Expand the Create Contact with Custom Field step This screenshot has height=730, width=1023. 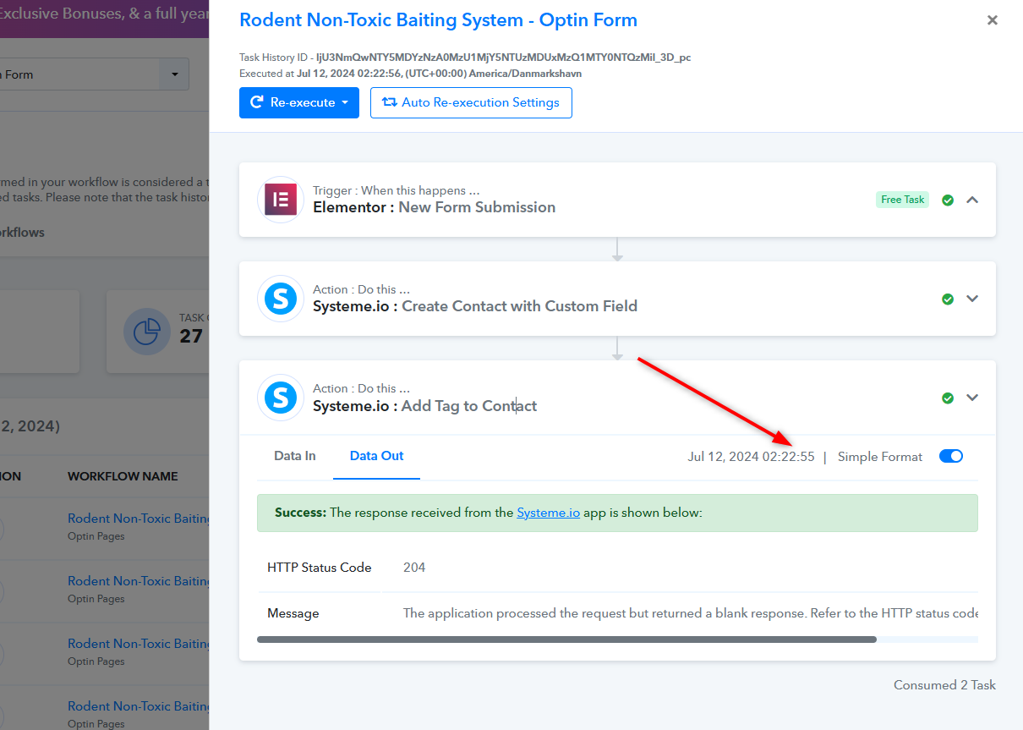[x=972, y=299]
